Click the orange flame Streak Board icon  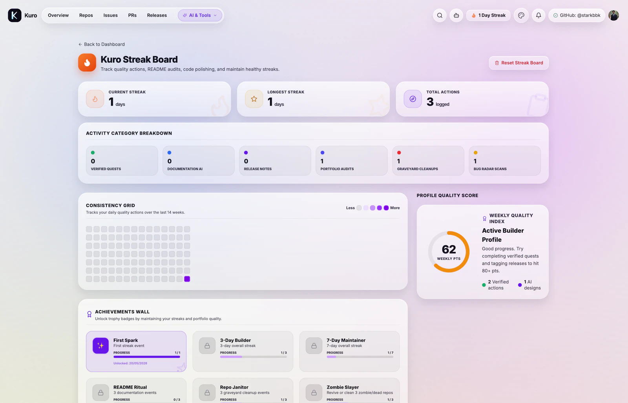click(87, 62)
